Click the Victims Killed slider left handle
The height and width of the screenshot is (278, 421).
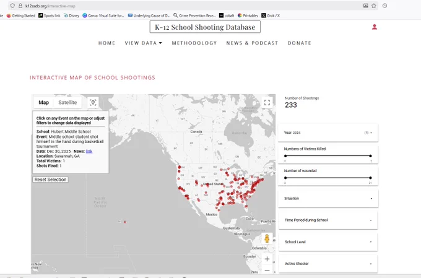[285, 156]
